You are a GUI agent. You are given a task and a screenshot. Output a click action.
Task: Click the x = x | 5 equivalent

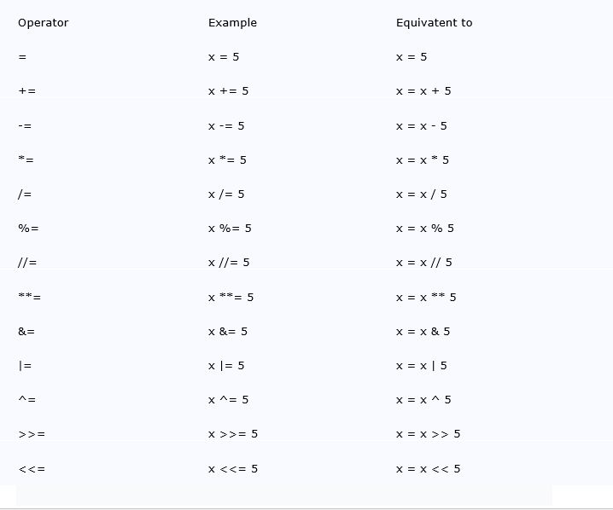422,366
